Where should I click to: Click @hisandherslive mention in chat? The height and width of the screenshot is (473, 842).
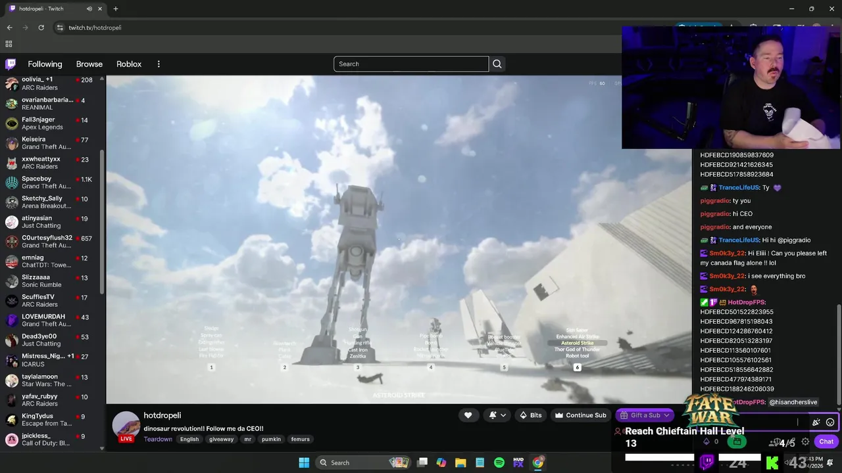[793, 402]
